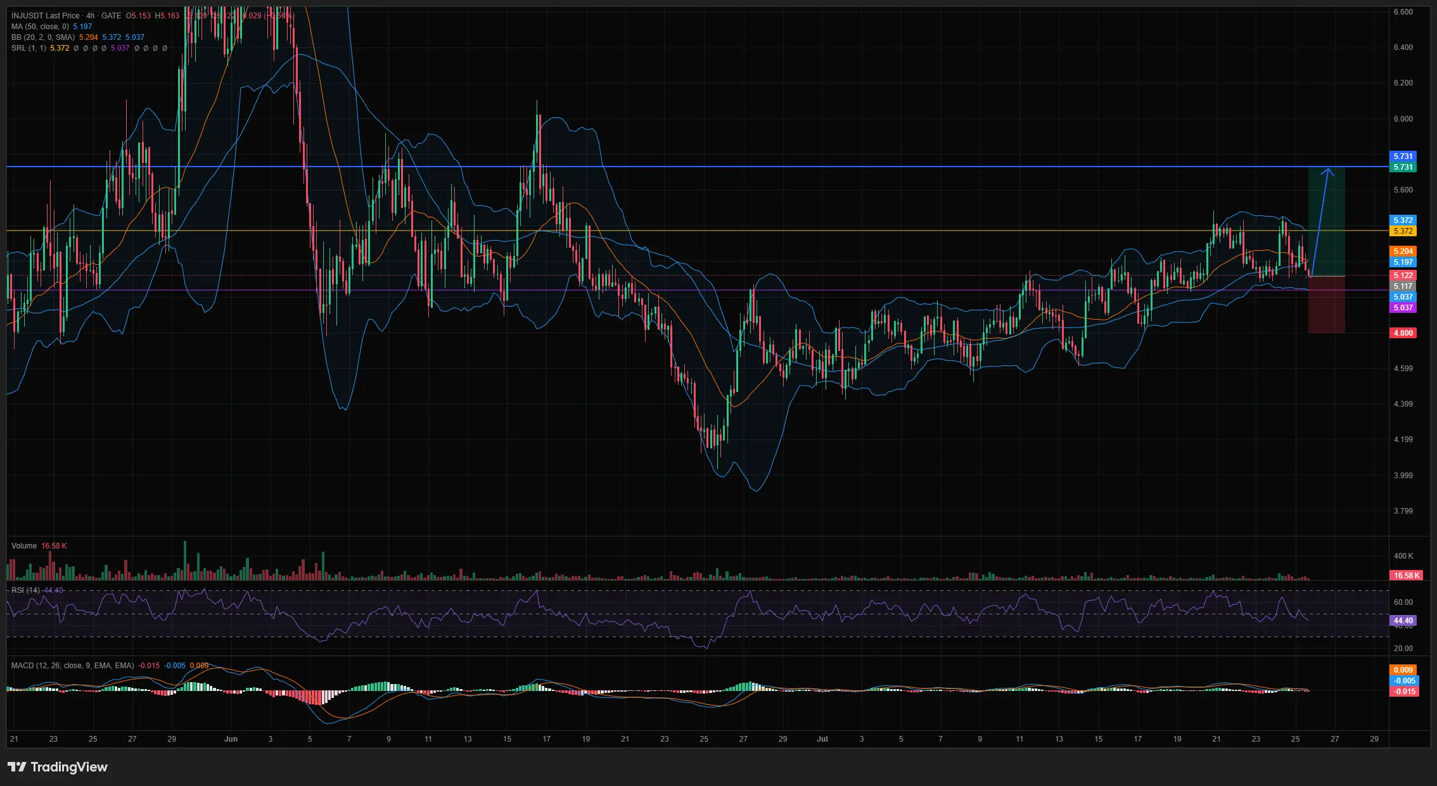Click the red 4.800 stop price tag
Image resolution: width=1437 pixels, height=786 pixels.
pyautogui.click(x=1403, y=333)
